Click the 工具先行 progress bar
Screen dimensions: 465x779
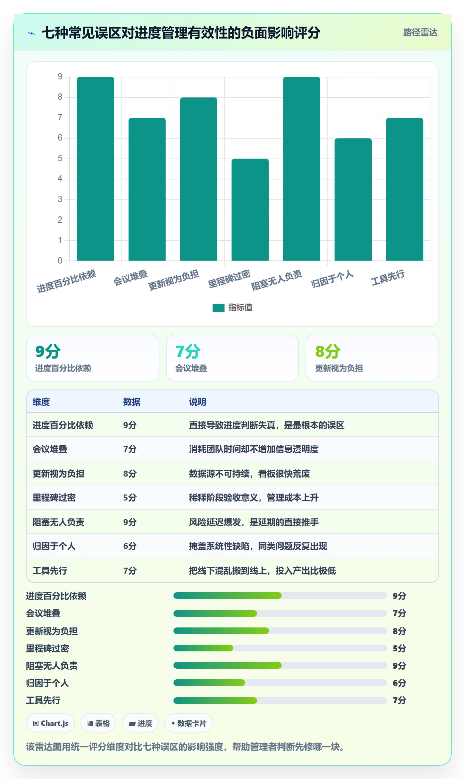tap(280, 700)
